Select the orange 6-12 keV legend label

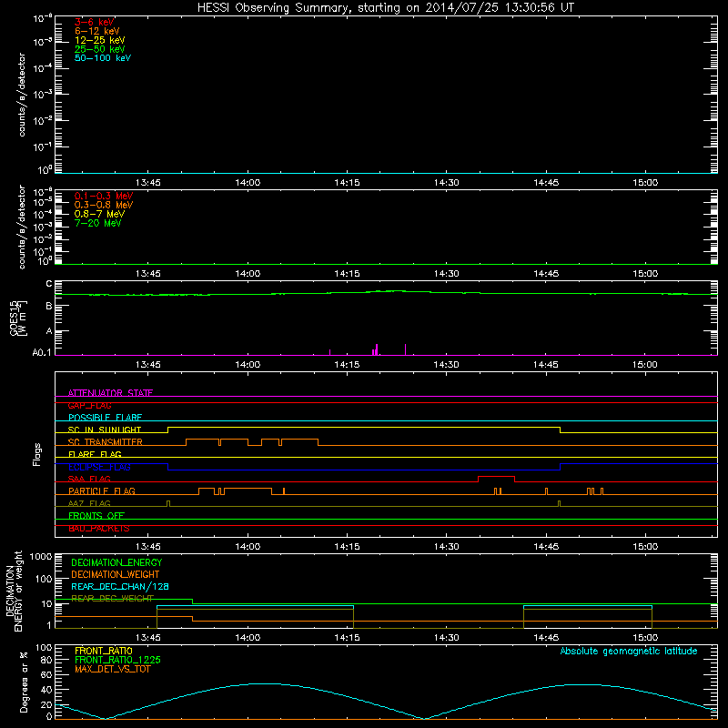97,31
